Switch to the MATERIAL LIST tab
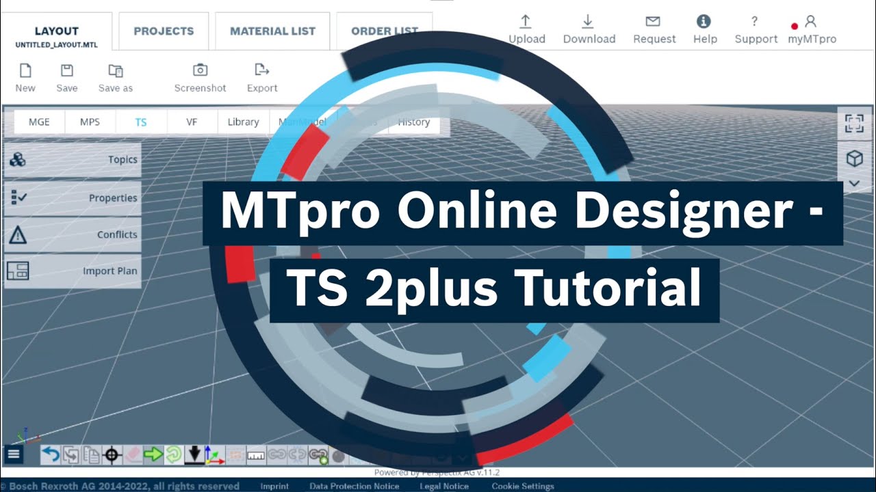 [x=272, y=31]
